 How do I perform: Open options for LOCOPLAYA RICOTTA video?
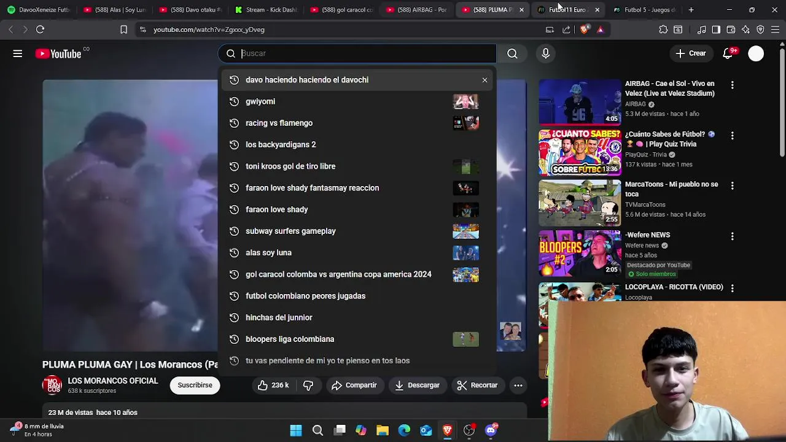(732, 288)
